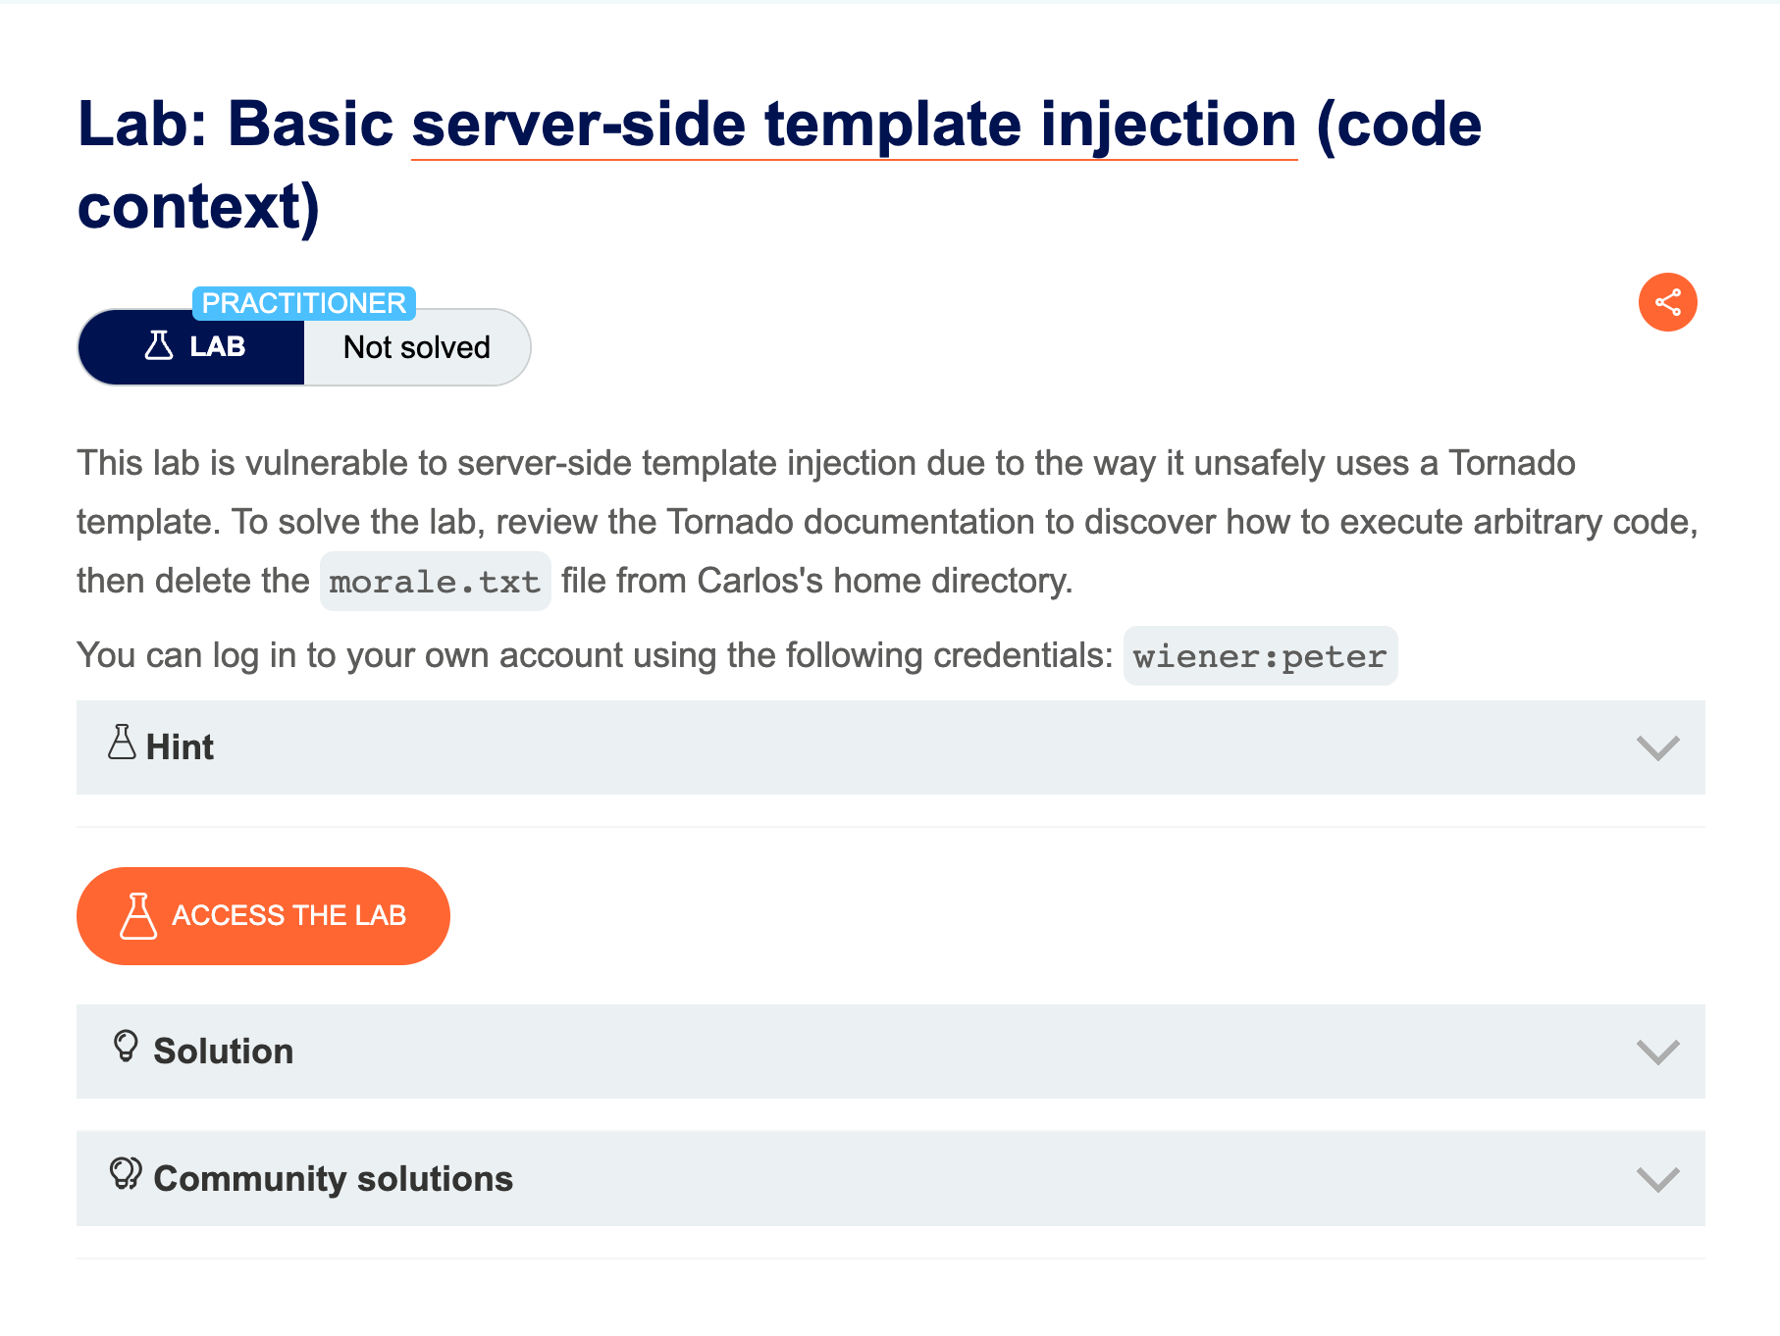Click the dark blue LAB label text
1780x1336 pixels.
point(217,347)
